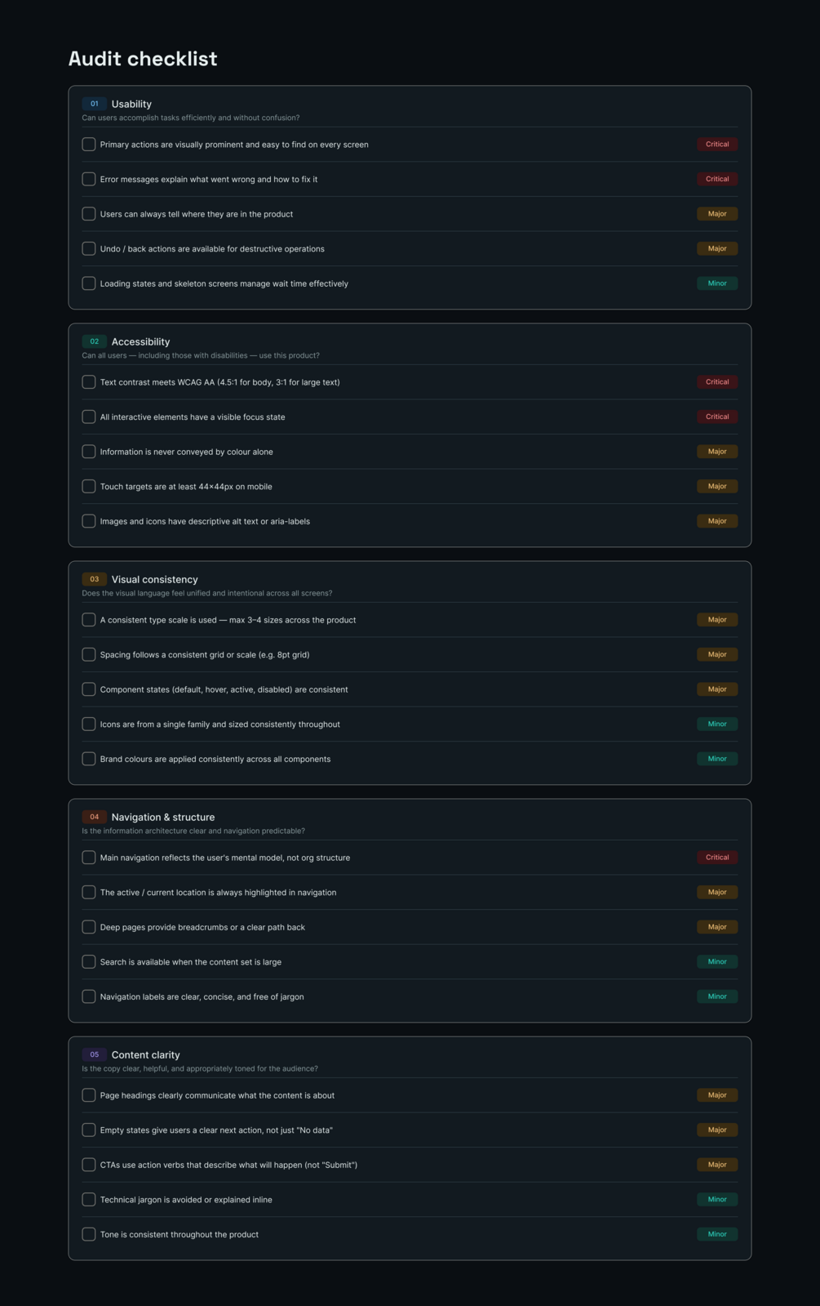Viewport: 820px width, 1306px height.
Task: Tick the 'Error messages explain' item checkbox
Action: 89,179
